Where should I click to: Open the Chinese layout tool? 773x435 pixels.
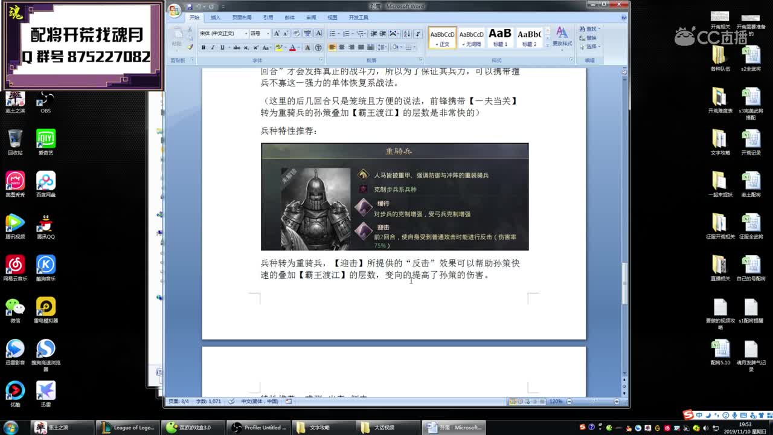click(394, 33)
